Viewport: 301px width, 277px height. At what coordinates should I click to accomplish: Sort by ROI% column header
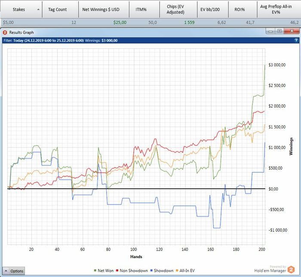pos(243,9)
